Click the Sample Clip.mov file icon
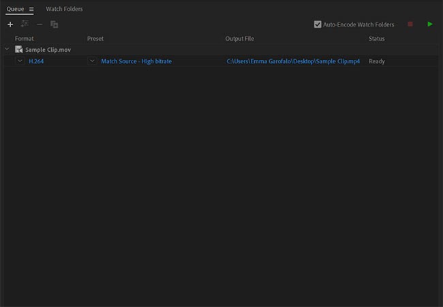This screenshot has height=307, width=443. [18, 50]
